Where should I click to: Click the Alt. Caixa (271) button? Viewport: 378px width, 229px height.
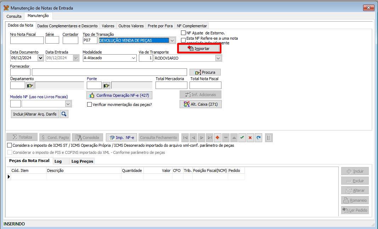[x=201, y=104]
